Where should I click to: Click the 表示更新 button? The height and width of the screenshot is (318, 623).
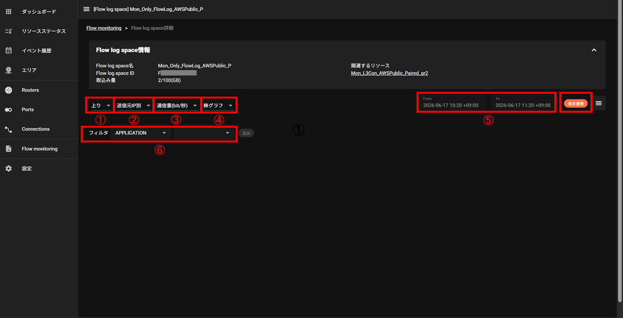[576, 103]
